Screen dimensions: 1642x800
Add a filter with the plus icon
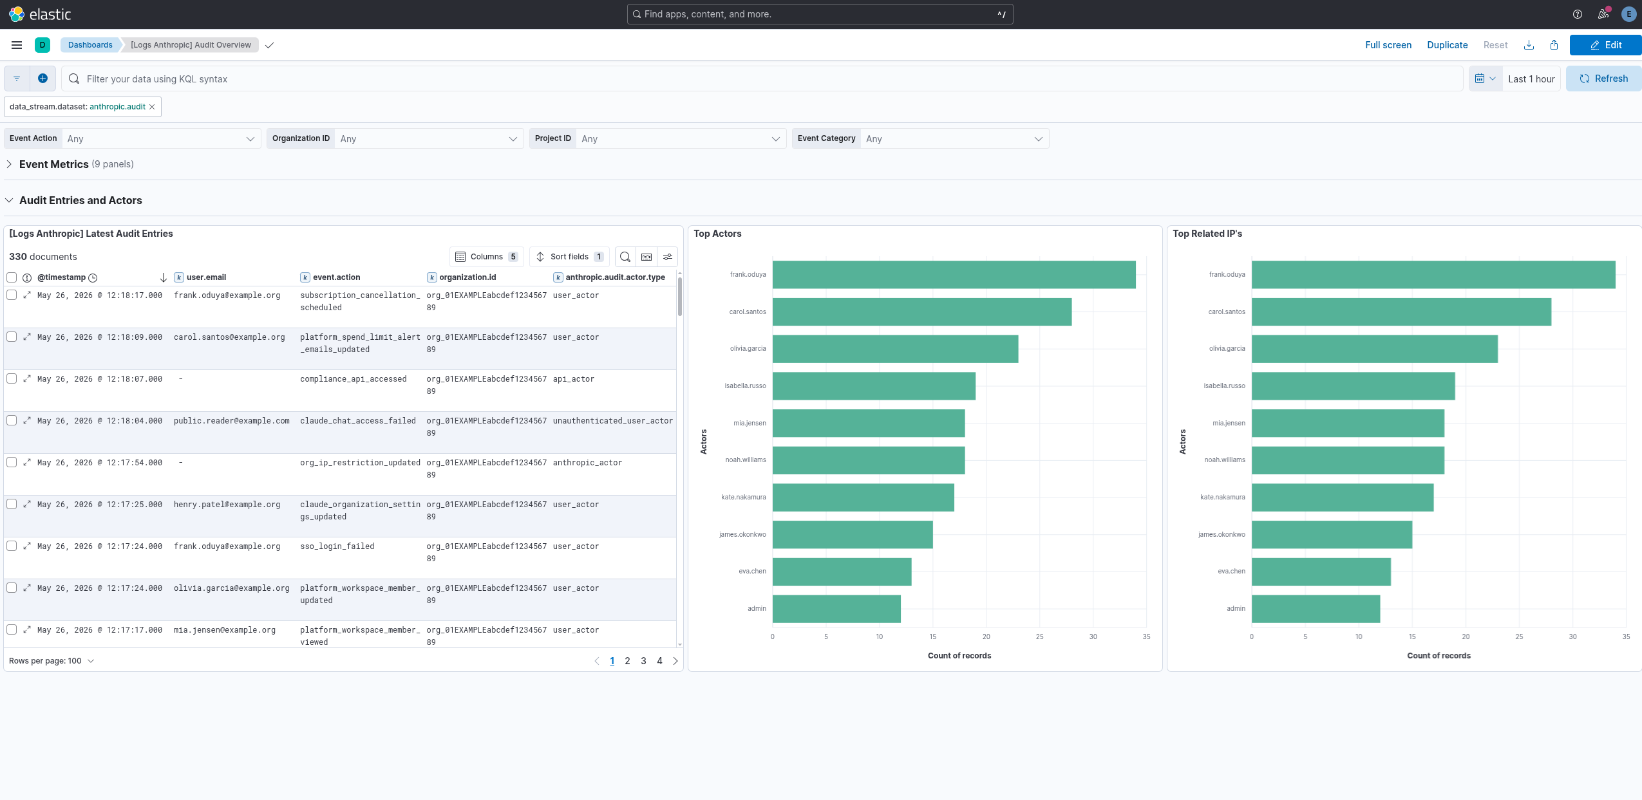42,79
